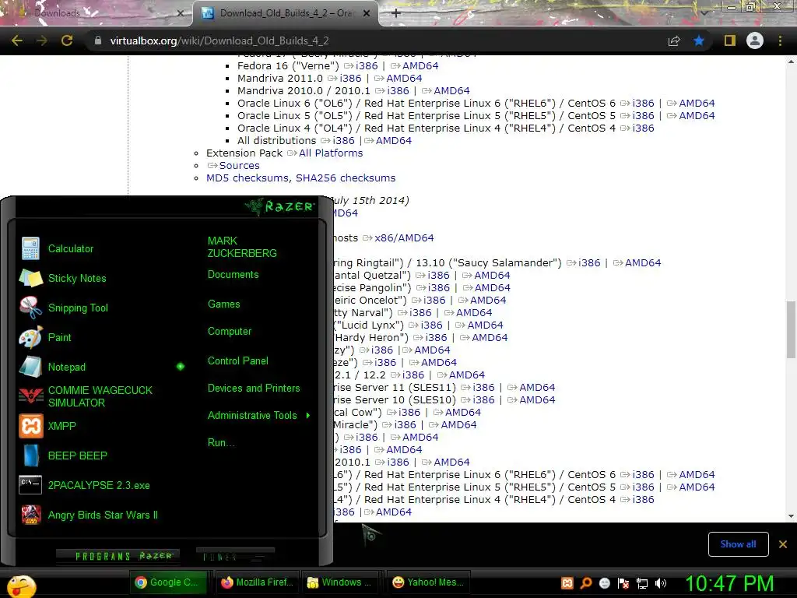Click i386 link for SLES11
797x598 pixels.
coord(483,388)
